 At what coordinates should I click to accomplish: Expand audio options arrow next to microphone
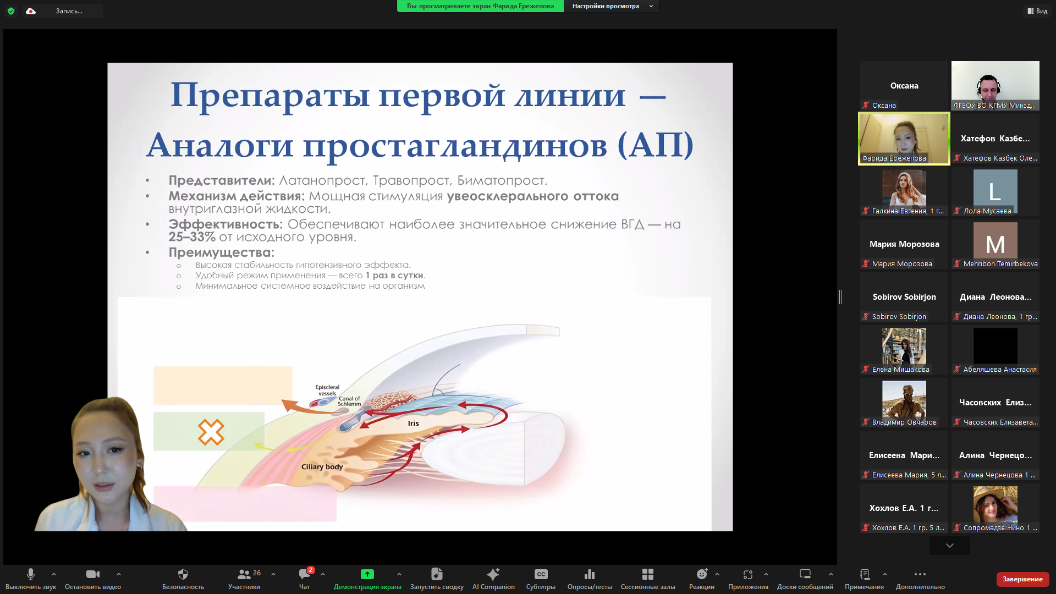click(x=54, y=574)
